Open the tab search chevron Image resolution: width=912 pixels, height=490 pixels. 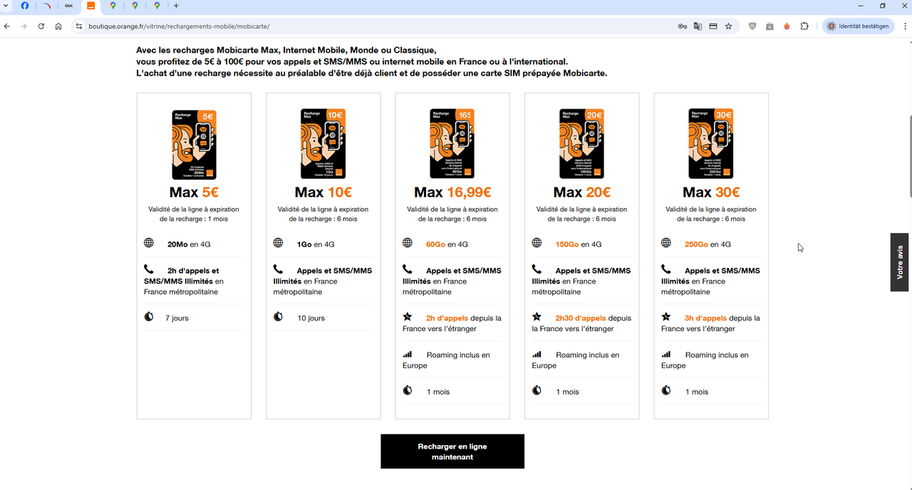[6, 6]
